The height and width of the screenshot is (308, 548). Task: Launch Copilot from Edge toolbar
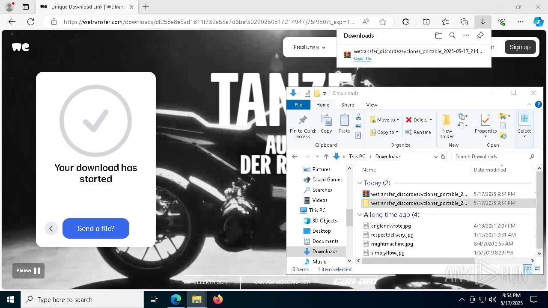point(538,22)
